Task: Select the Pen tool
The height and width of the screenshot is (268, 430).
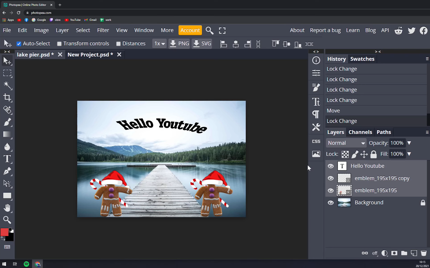Action: tap(7, 171)
